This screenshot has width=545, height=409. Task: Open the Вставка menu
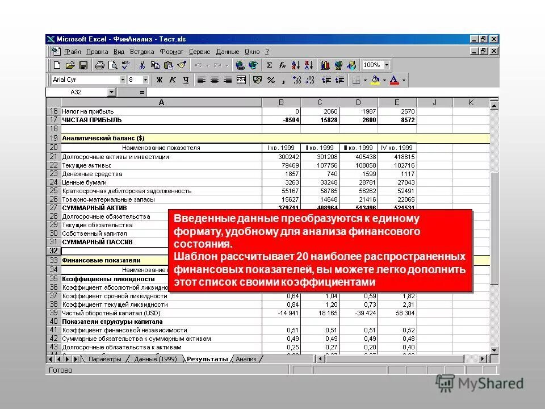click(142, 52)
